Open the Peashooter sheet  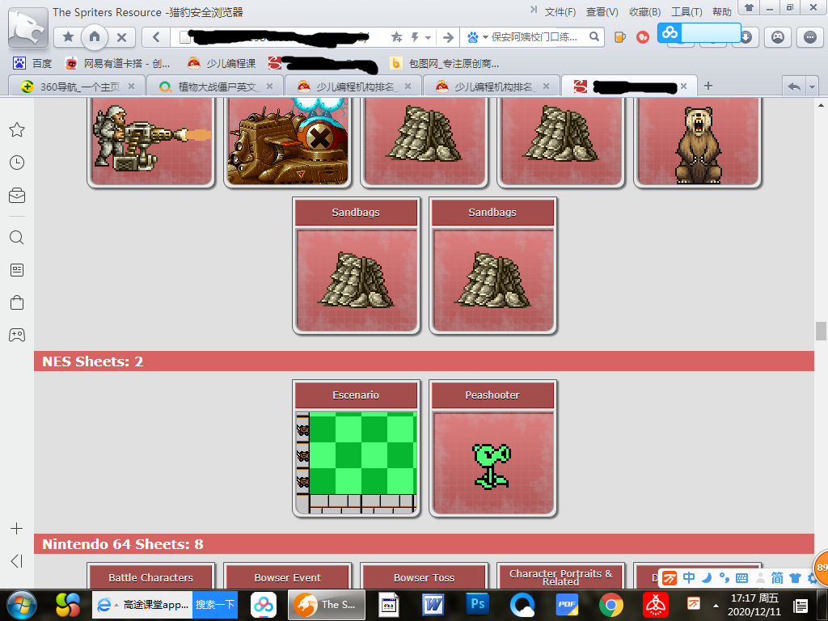[492, 448]
